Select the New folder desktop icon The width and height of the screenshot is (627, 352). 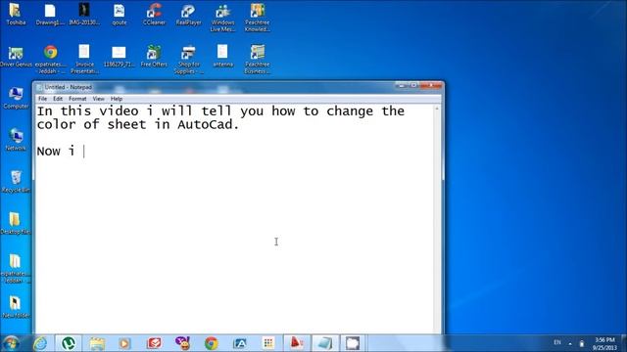tap(16, 307)
